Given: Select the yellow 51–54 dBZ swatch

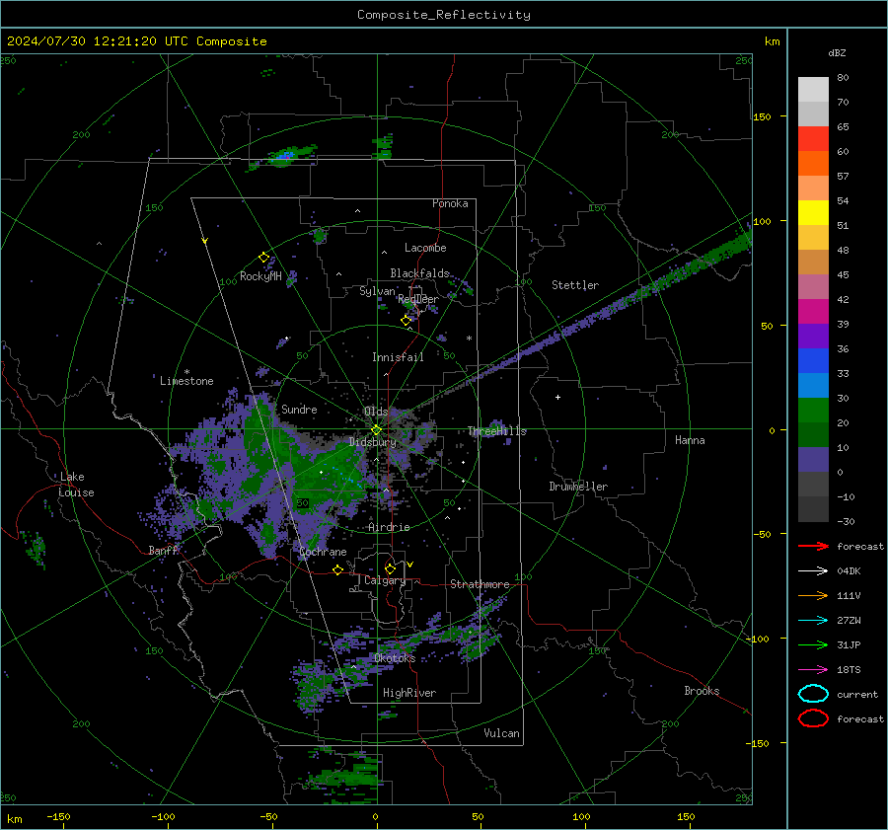Looking at the screenshot, I should pos(813,213).
